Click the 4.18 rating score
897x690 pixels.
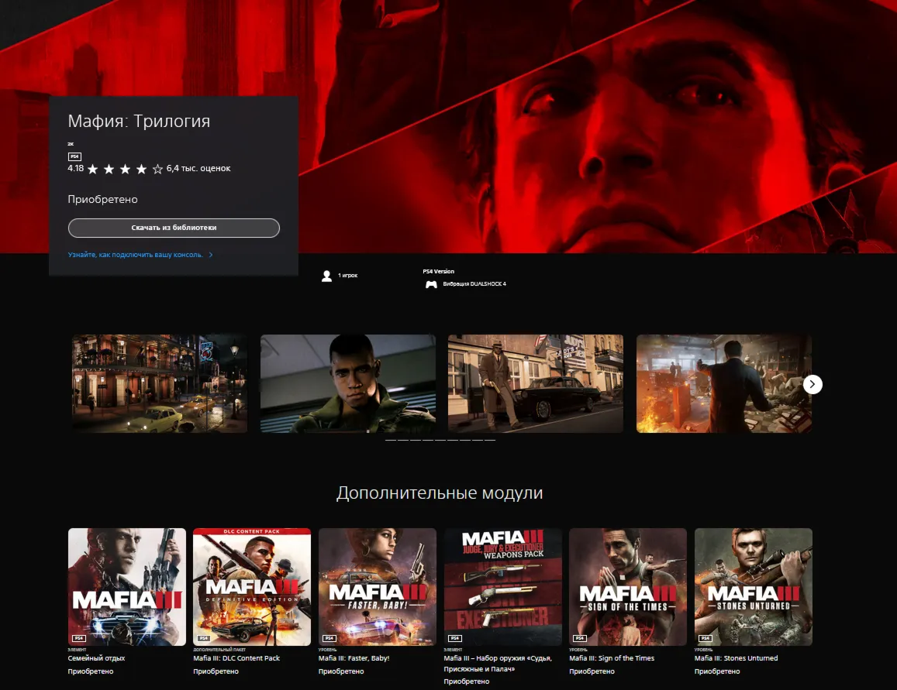tap(75, 169)
